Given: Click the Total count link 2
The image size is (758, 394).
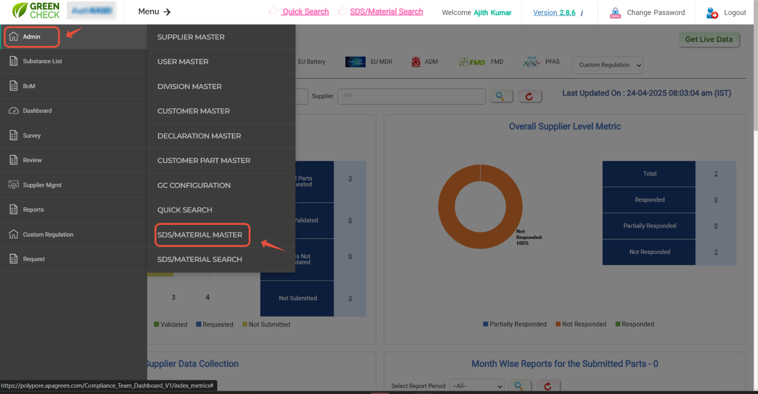Looking at the screenshot, I should 716,174.
